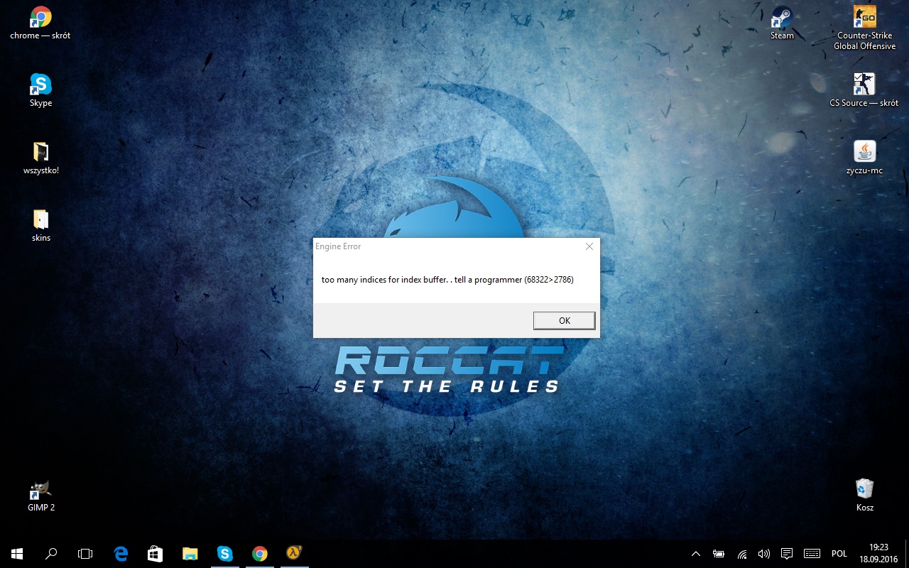
Task: Select the Chrome shortcut on desktop
Action: point(40,18)
